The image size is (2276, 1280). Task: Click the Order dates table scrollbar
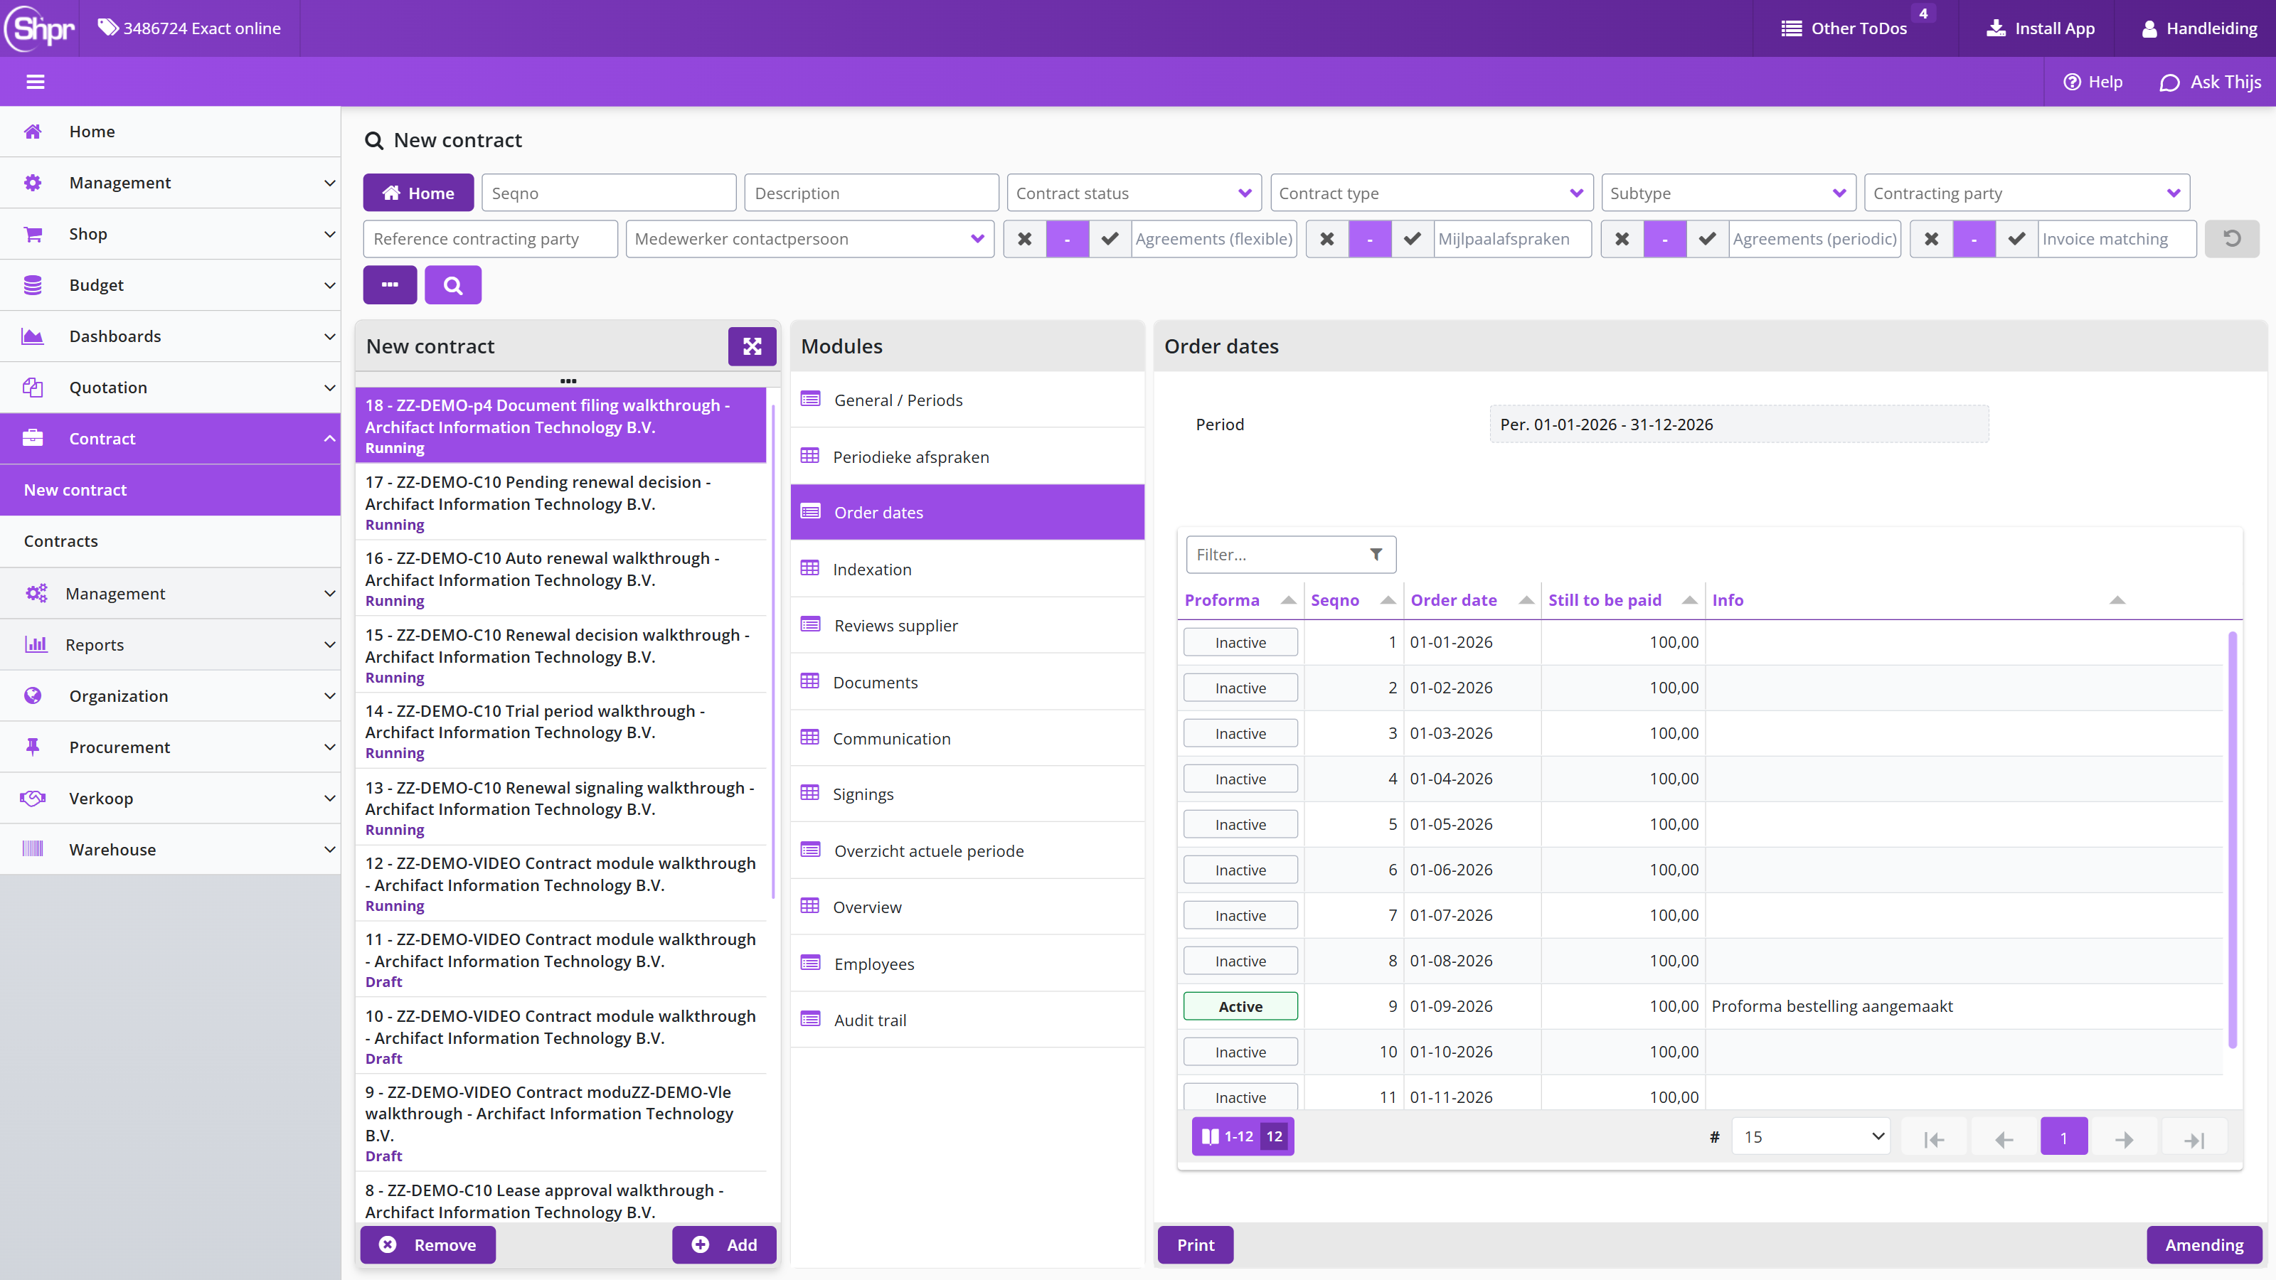click(x=2233, y=839)
